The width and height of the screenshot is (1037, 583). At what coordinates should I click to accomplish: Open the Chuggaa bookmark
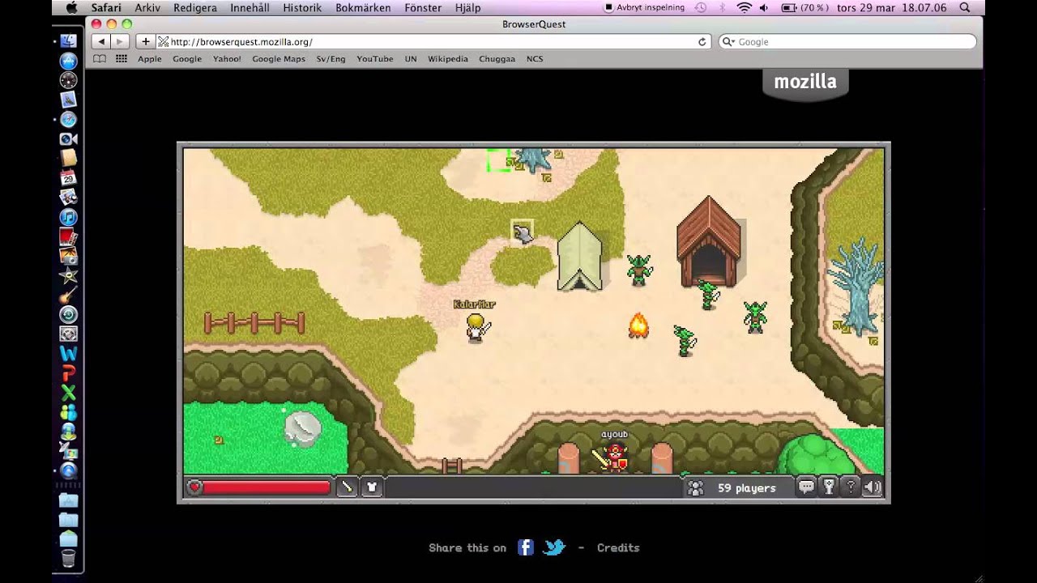coord(497,59)
